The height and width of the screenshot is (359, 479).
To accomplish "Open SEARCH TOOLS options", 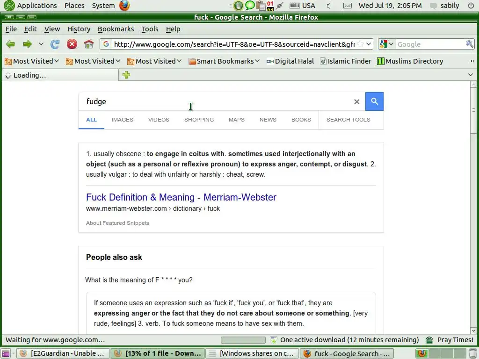I will click(348, 120).
